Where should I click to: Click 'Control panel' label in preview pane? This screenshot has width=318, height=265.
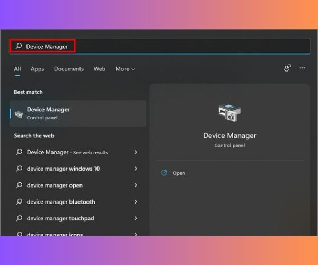[x=229, y=145]
